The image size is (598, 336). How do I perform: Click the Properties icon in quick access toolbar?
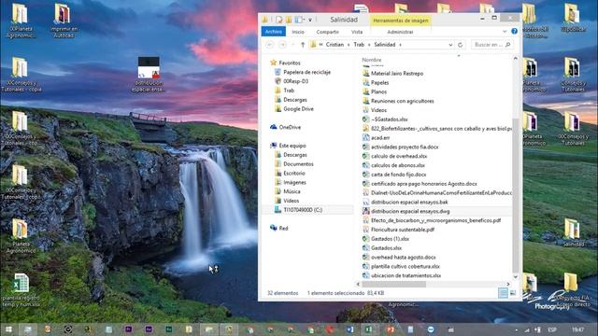point(279,20)
